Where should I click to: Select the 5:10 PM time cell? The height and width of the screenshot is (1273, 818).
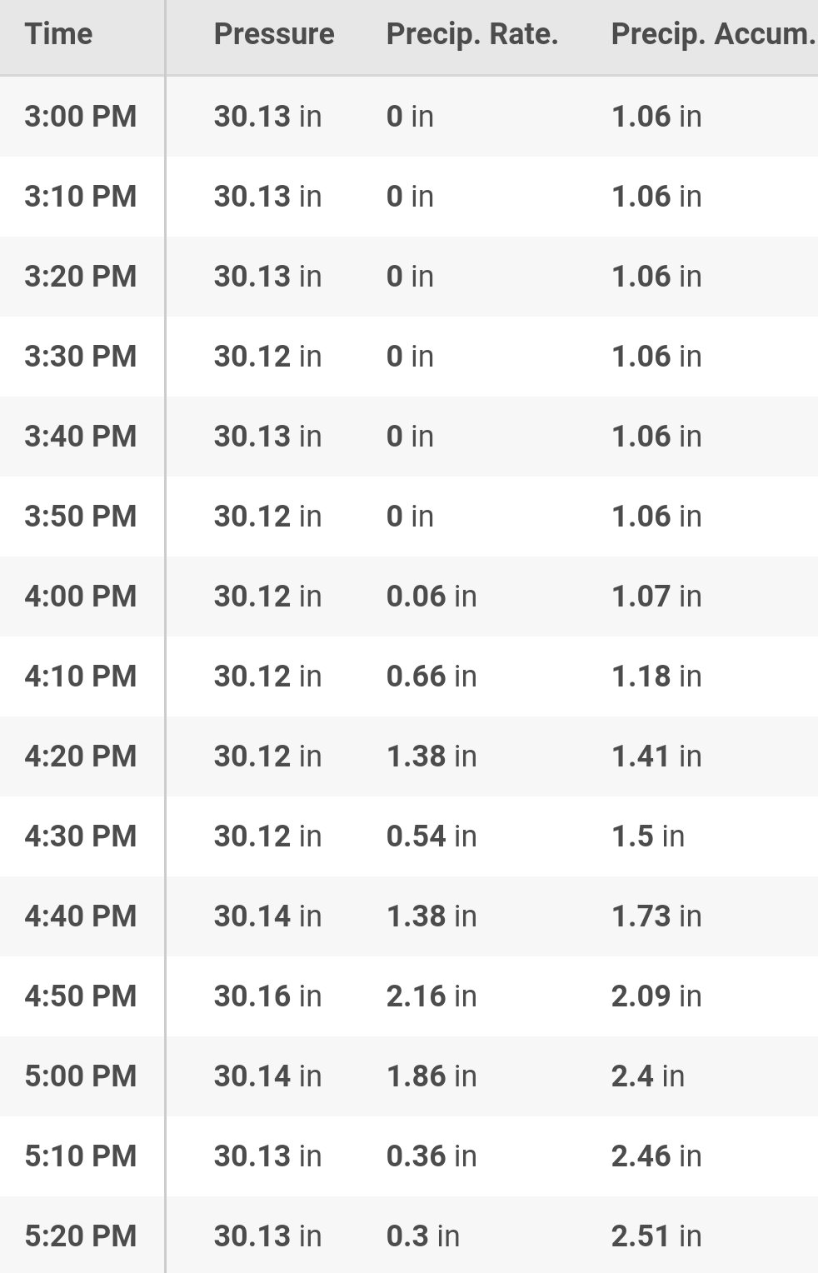coord(81,1156)
